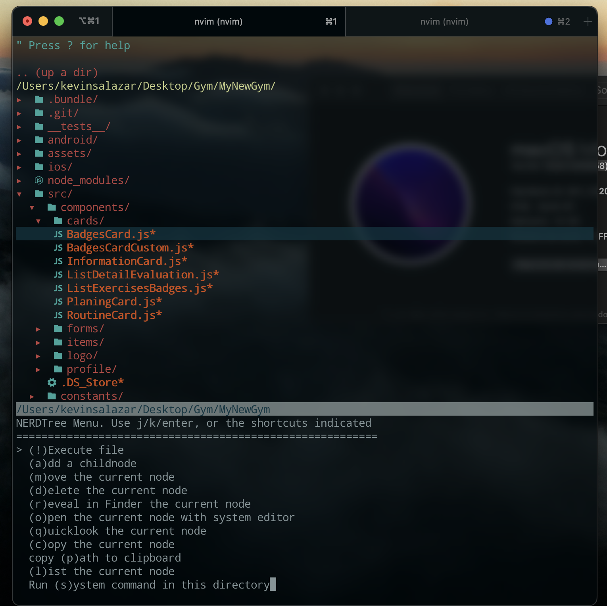The image size is (607, 606).
Task: Click the forms folder icon
Action: 58,329
